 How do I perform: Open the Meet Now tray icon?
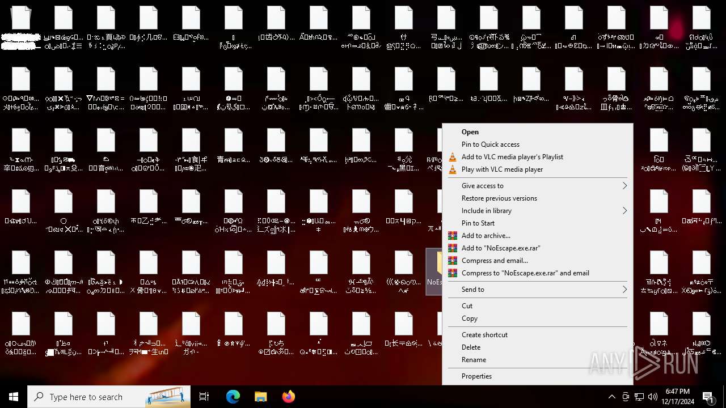626,397
